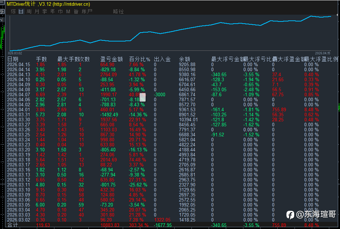Switch to the 月 monthly tab

coord(37,11)
